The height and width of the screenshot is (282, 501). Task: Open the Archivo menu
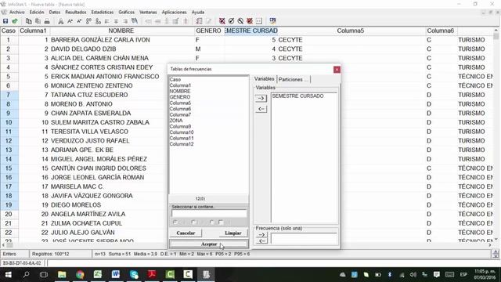point(17,13)
